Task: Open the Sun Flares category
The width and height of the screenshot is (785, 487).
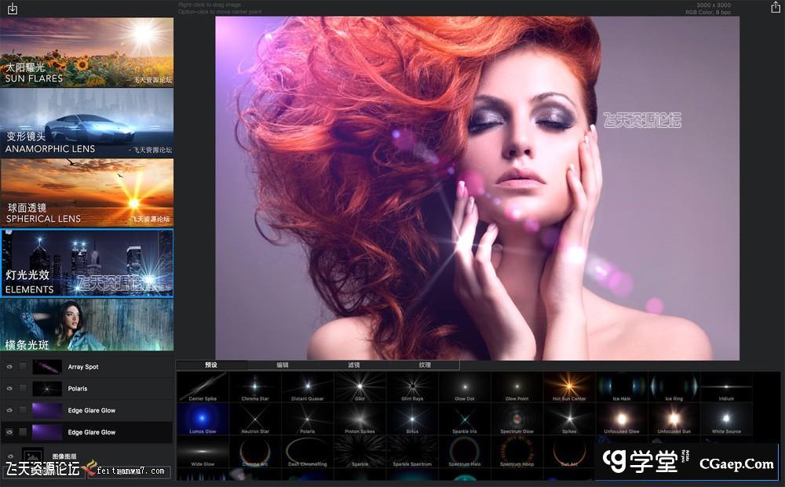Action: [x=86, y=53]
